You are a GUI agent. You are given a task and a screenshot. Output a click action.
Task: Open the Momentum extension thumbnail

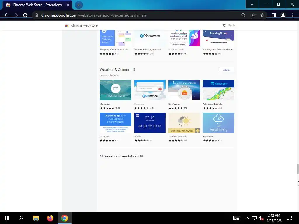click(x=116, y=90)
